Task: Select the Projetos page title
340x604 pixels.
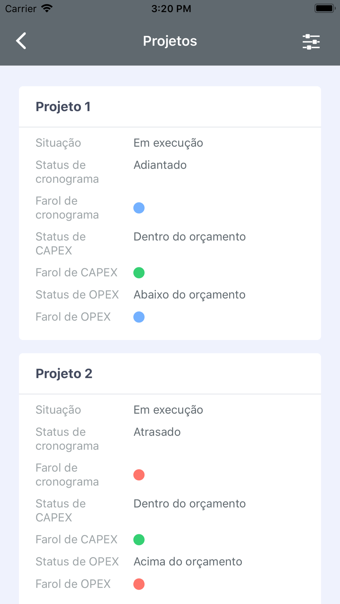Action: 170,41
